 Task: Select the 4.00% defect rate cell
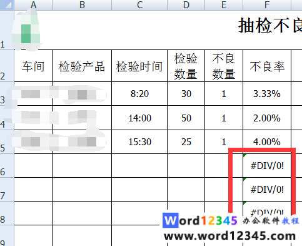(x=267, y=141)
